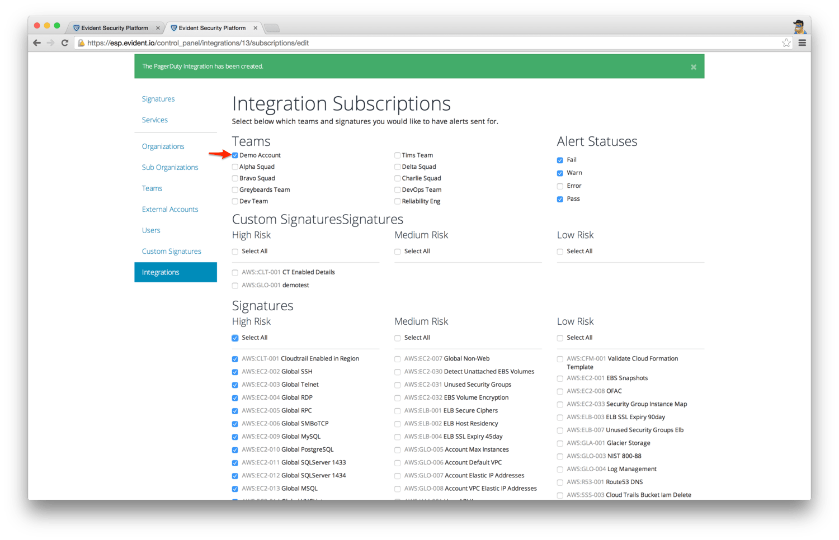Bookmark page using the star icon
The width and height of the screenshot is (839, 540).
pos(786,43)
